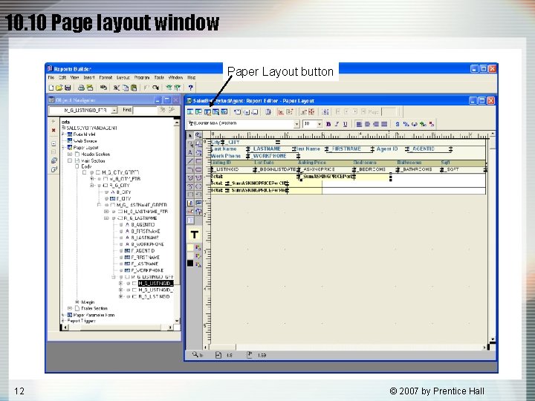Open the Tools menu
Image resolution: width=535 pixels, height=401 pixels.
159,78
